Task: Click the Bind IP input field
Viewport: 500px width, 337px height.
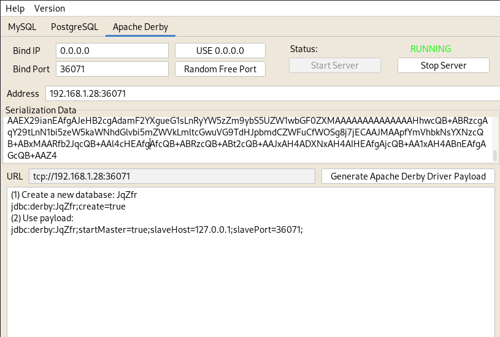Action: point(112,51)
